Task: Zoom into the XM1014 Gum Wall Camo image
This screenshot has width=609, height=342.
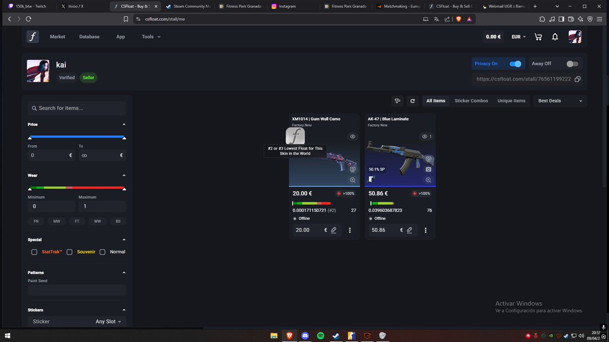Action: click(x=353, y=180)
